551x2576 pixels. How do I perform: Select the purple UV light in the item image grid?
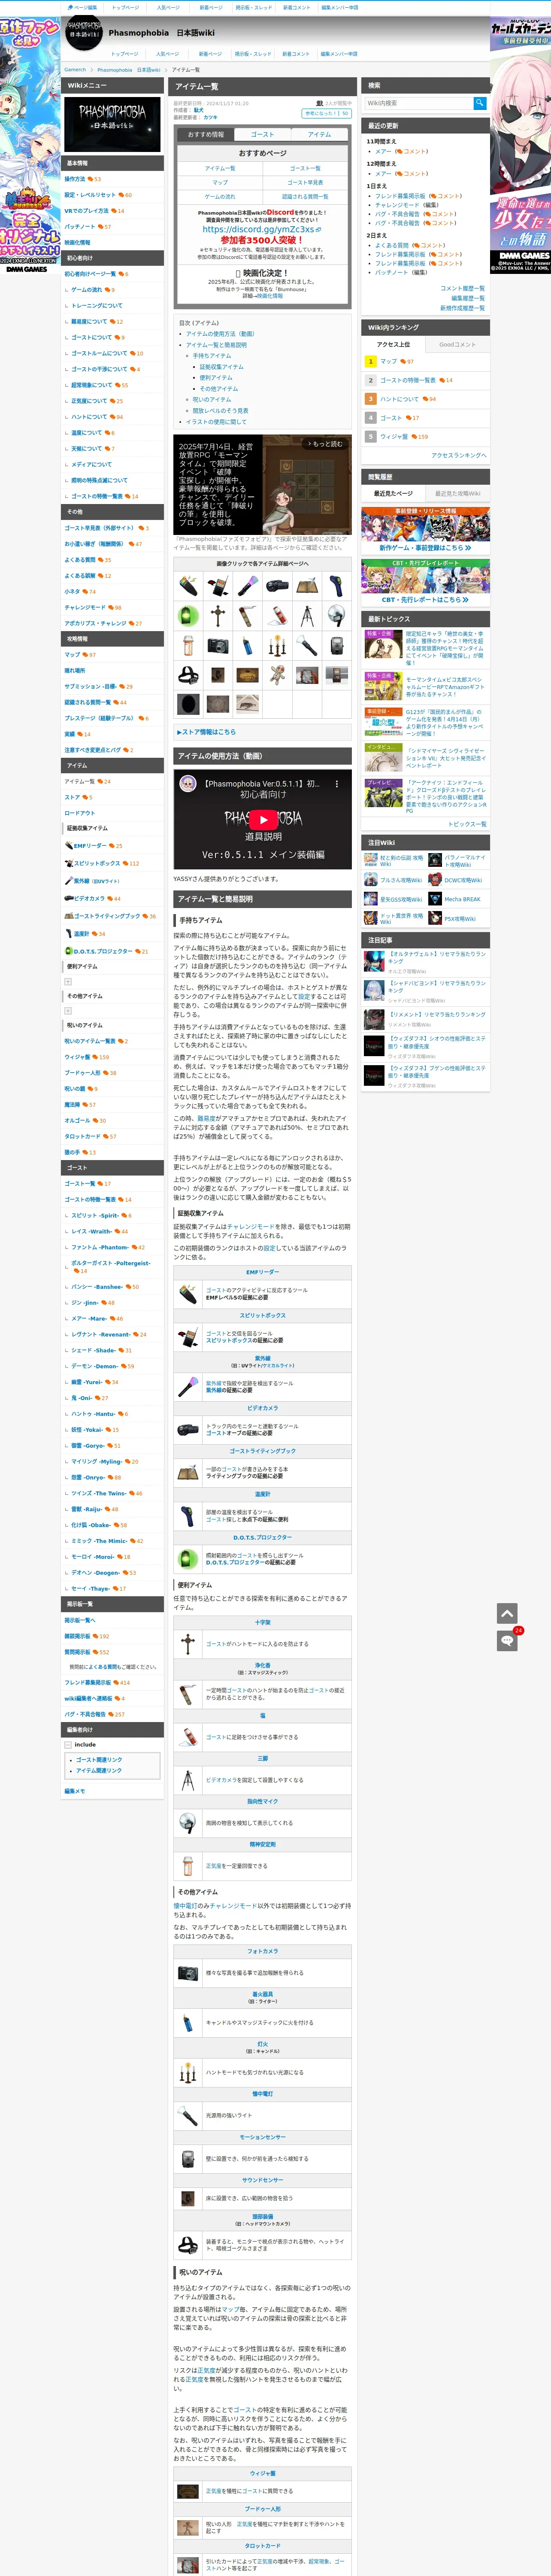pyautogui.click(x=248, y=586)
